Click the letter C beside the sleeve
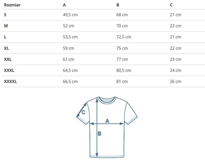 pyautogui.click(x=83, y=112)
